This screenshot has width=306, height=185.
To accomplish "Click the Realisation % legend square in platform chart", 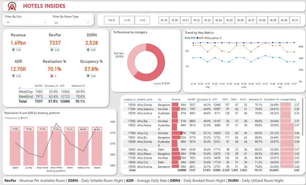I will click(x=6, y=118).
